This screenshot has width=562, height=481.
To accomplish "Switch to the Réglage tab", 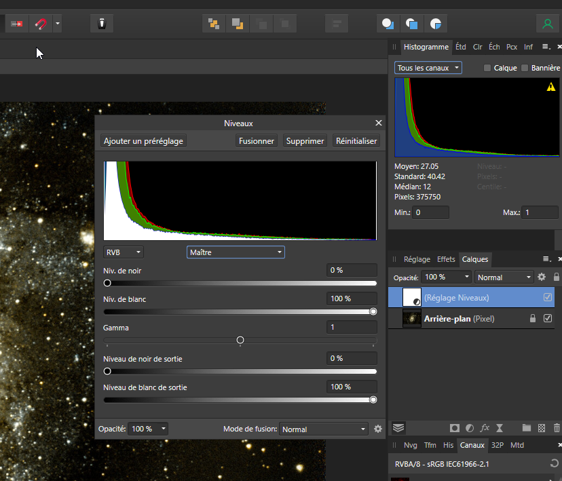I will [417, 259].
